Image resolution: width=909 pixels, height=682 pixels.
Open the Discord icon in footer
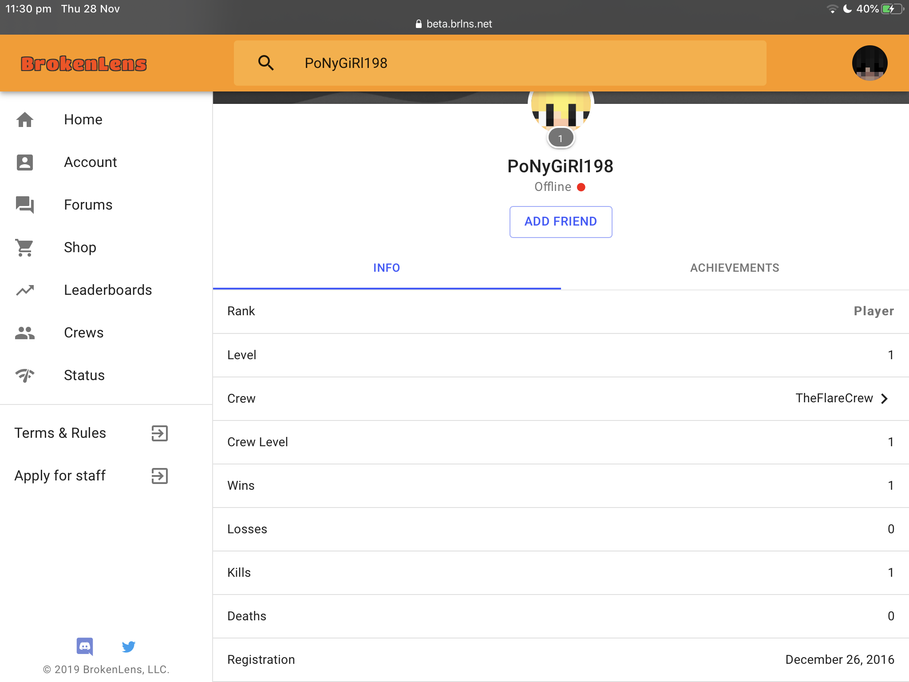point(85,646)
